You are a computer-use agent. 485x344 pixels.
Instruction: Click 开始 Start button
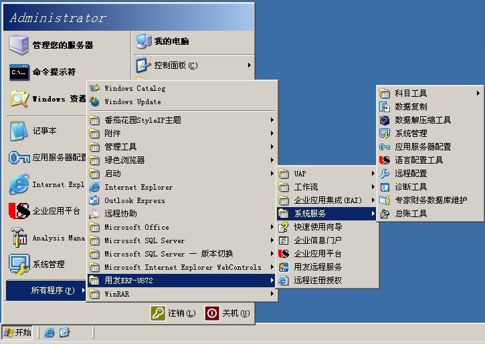[x=17, y=333]
